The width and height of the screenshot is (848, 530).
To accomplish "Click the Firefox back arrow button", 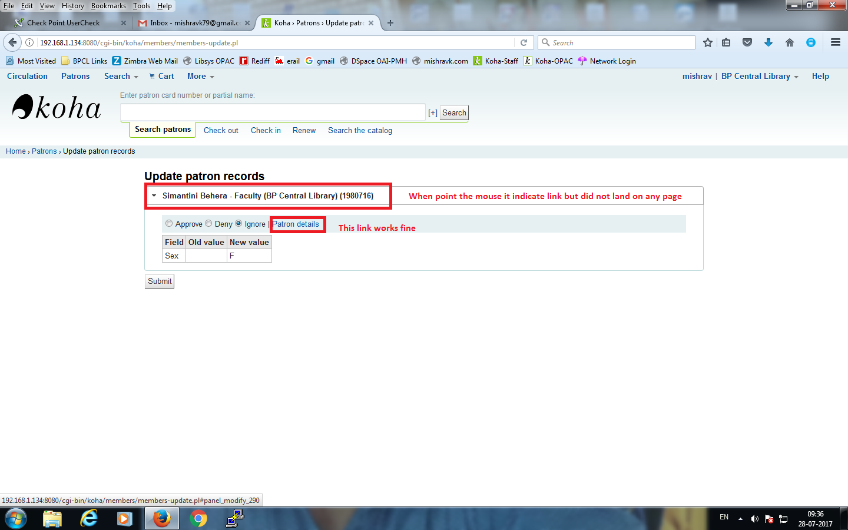I will pos(12,42).
